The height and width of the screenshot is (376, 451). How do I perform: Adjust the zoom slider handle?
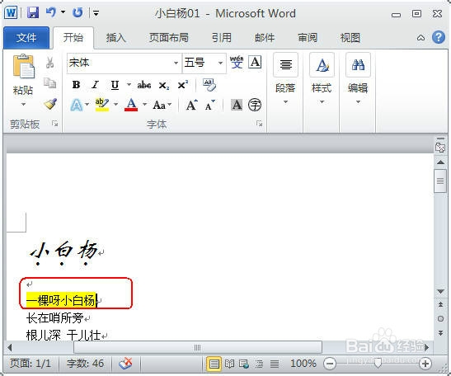(378, 364)
